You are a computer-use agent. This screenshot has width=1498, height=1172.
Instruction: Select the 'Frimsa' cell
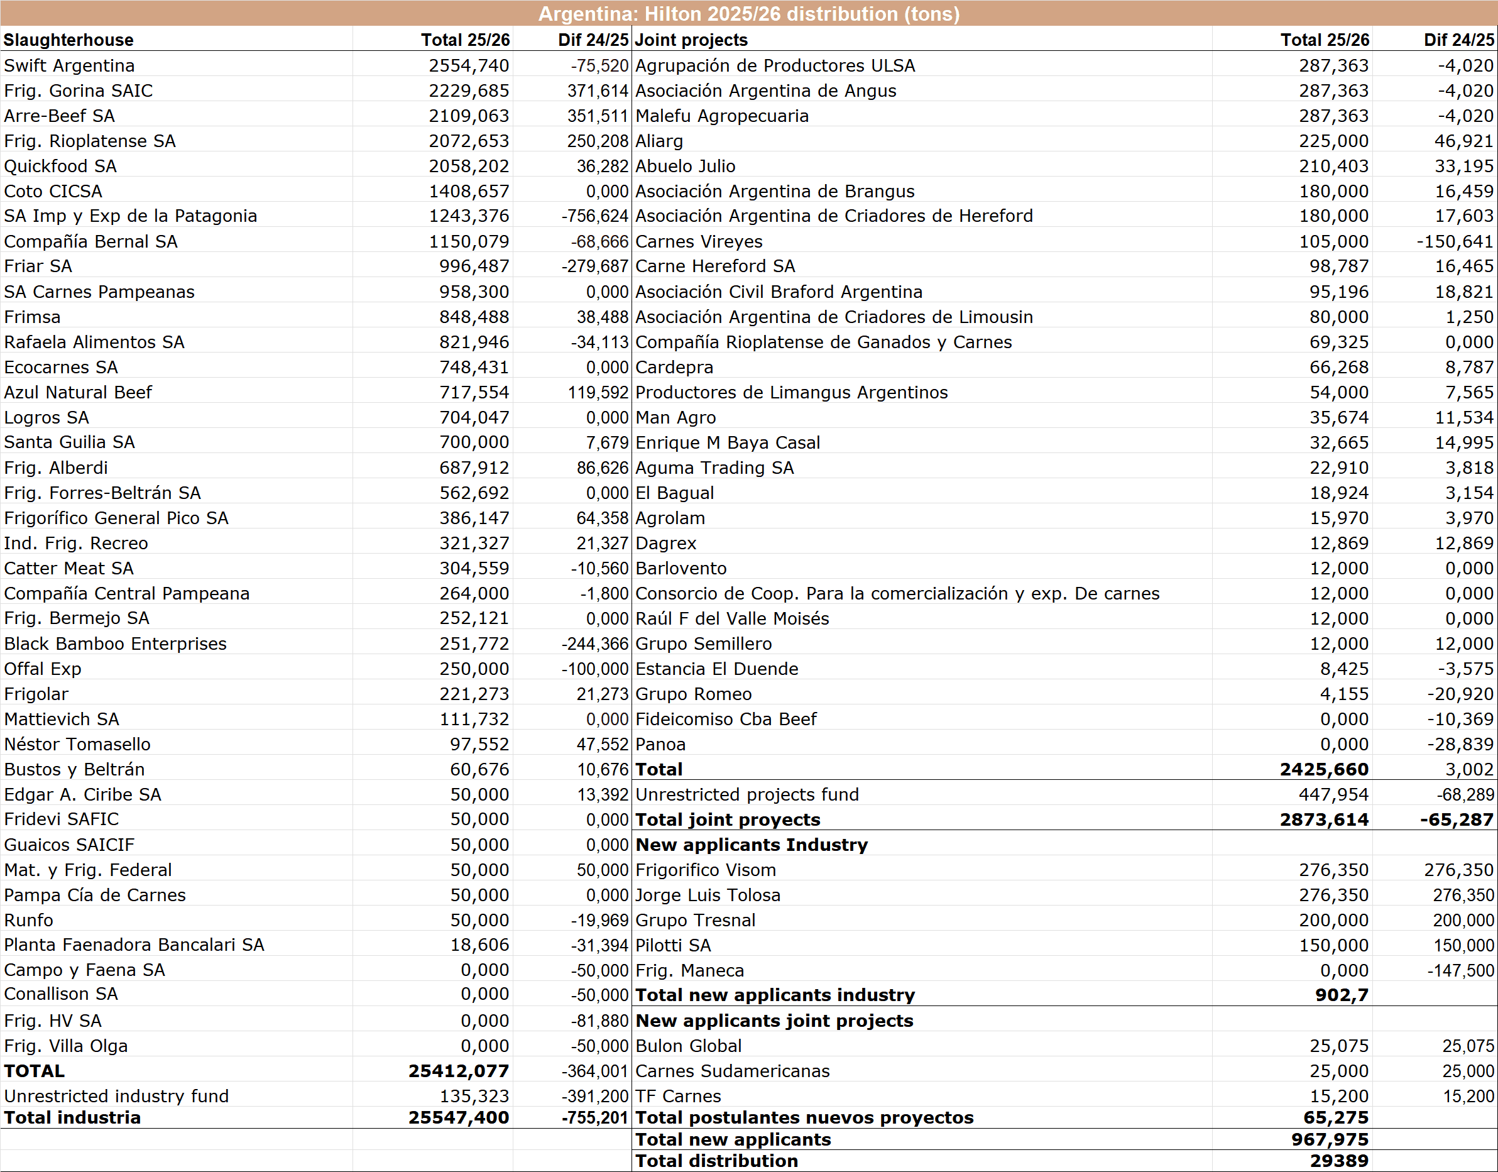click(32, 317)
